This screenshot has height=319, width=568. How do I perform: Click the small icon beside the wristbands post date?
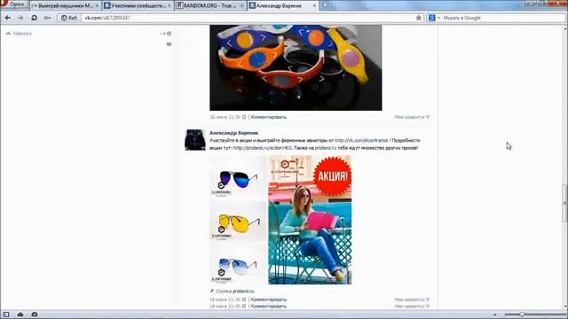tap(244, 117)
